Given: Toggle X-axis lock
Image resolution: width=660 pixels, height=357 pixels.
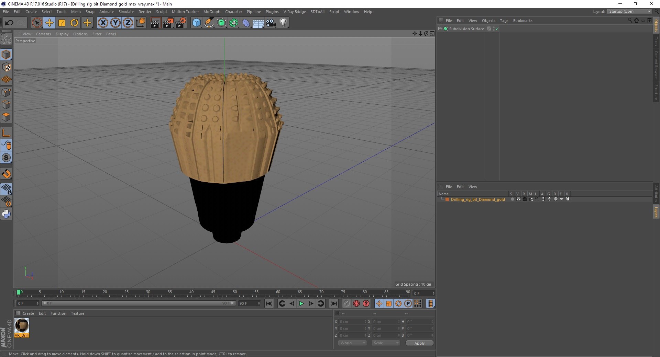Looking at the screenshot, I should click(103, 23).
